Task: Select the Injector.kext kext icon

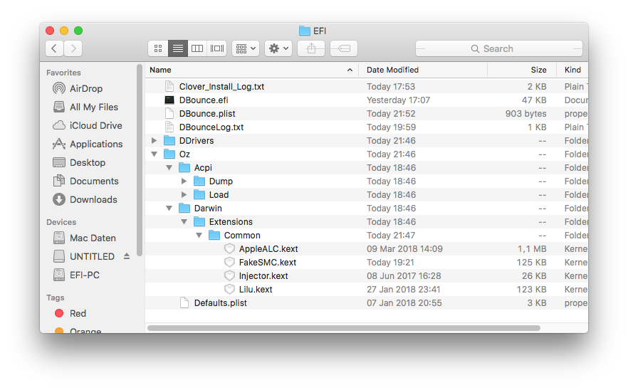Action: [229, 276]
